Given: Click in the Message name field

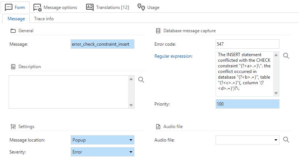Looking at the screenshot, I should point(102,44).
